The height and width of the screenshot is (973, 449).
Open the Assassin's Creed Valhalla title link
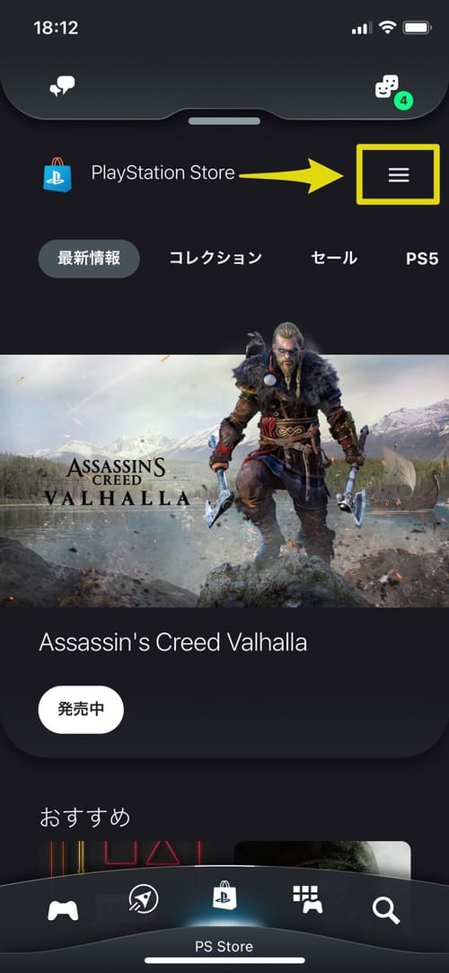point(172,642)
